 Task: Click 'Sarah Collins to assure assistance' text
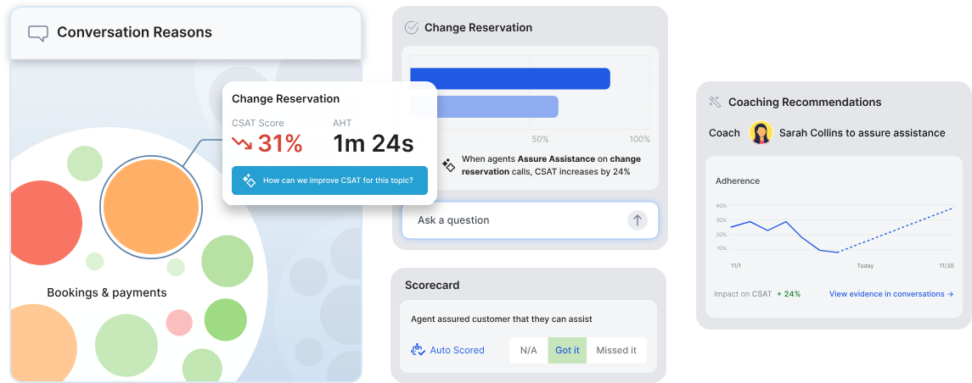(x=862, y=133)
